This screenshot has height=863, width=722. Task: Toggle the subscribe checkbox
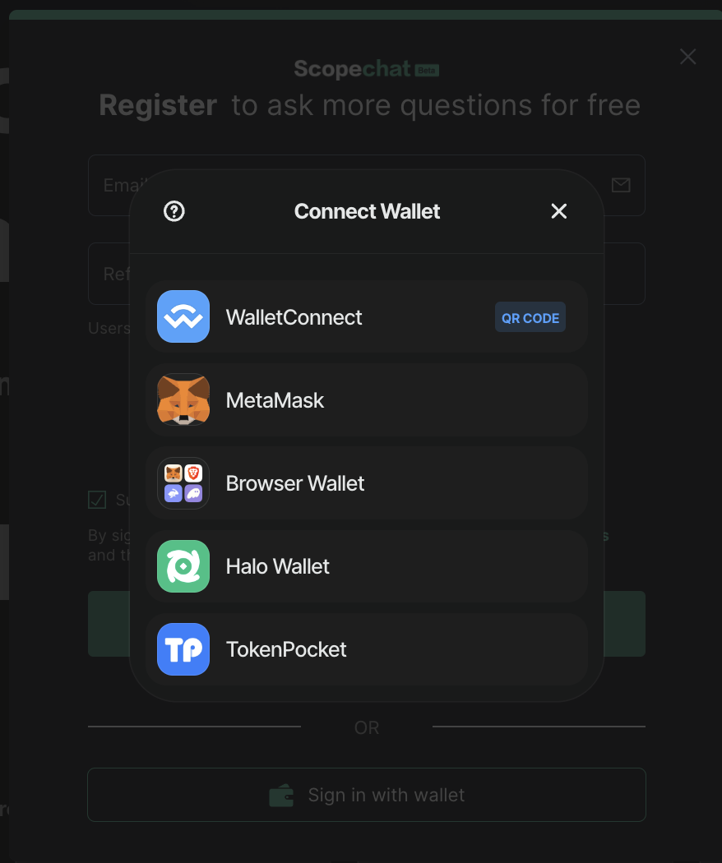point(97,500)
